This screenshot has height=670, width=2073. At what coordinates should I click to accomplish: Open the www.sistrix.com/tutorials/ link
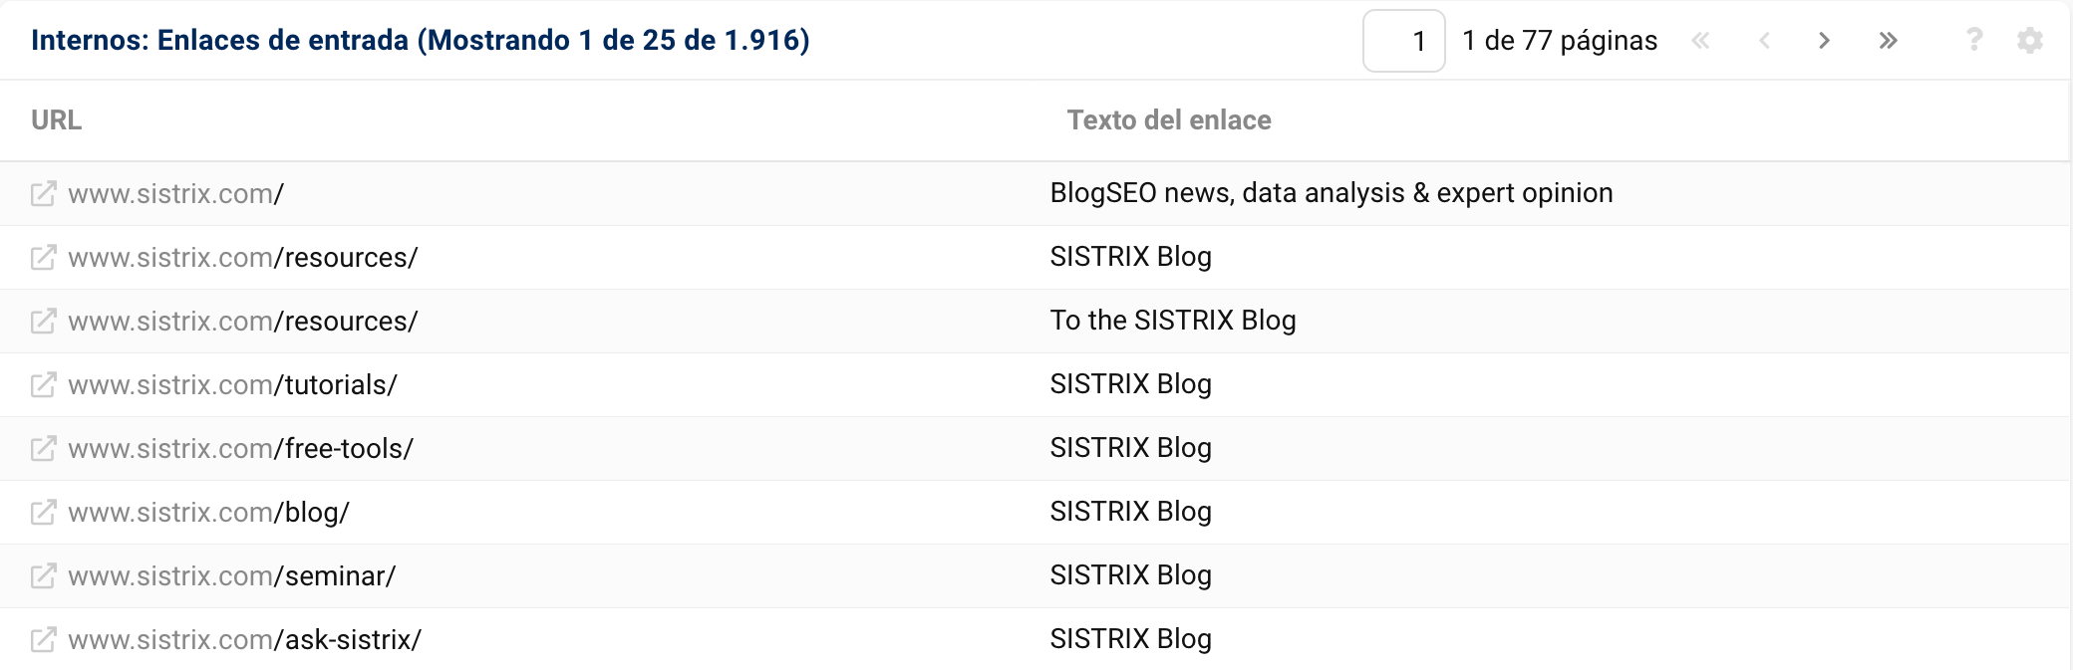click(232, 385)
